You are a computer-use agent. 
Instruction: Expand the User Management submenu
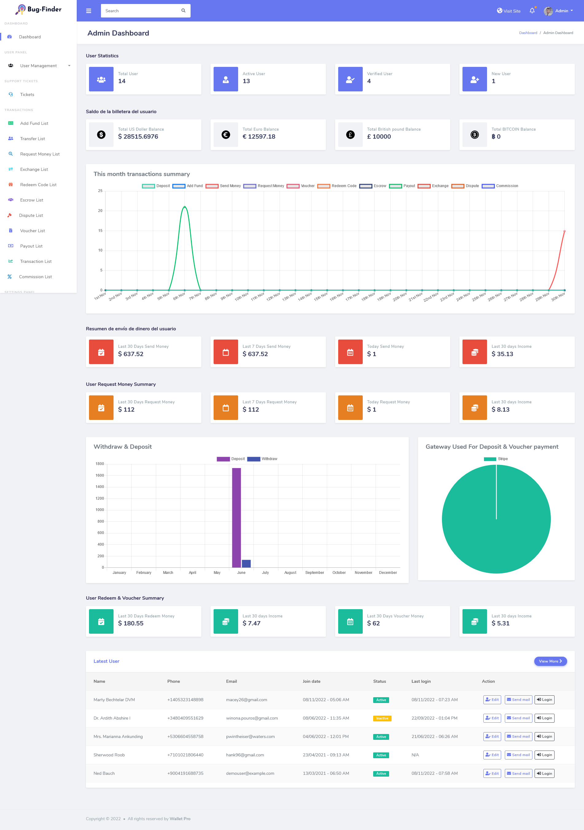coord(38,66)
